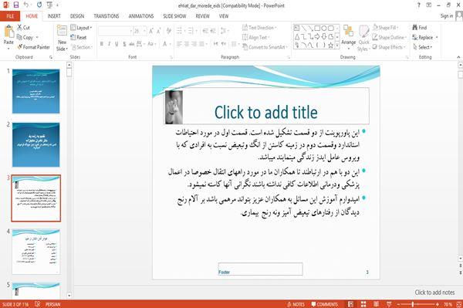Toggle center alignment
The height and width of the screenshot is (308, 463).
tap(187, 44)
